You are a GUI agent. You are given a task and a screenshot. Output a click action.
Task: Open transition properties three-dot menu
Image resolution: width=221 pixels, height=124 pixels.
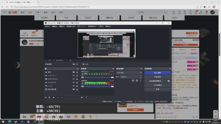(x=141, y=80)
